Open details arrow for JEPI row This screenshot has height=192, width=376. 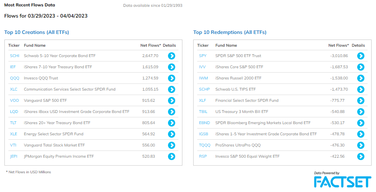(x=172, y=156)
